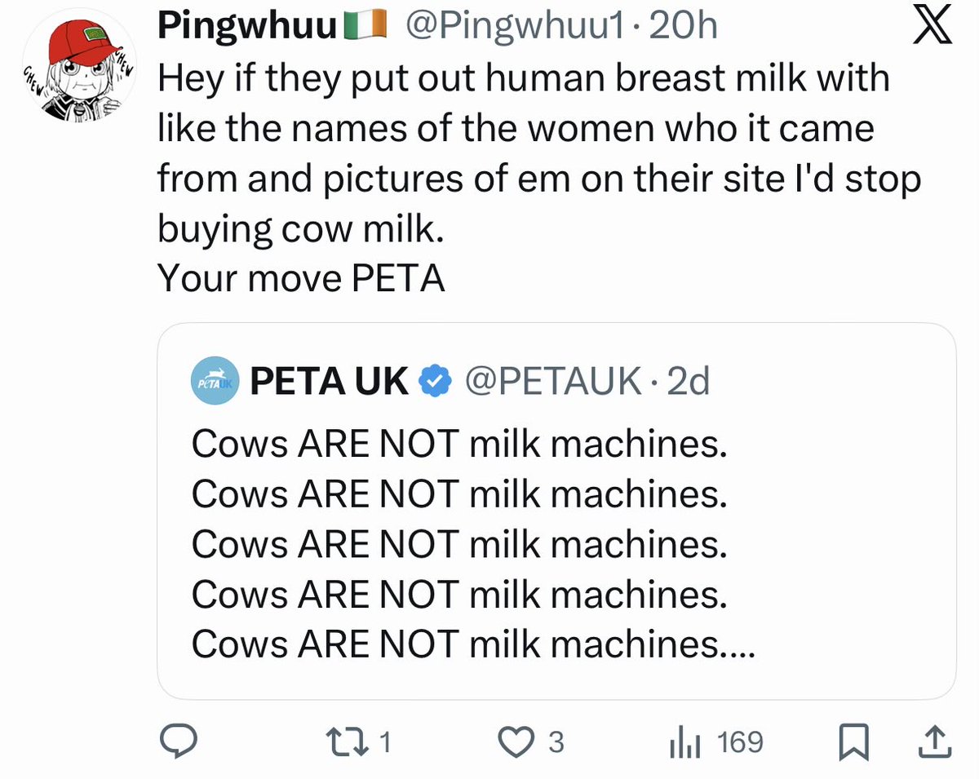This screenshot has width=979, height=779.
Task: Click PETA UK verified badge
Action: pos(433,381)
